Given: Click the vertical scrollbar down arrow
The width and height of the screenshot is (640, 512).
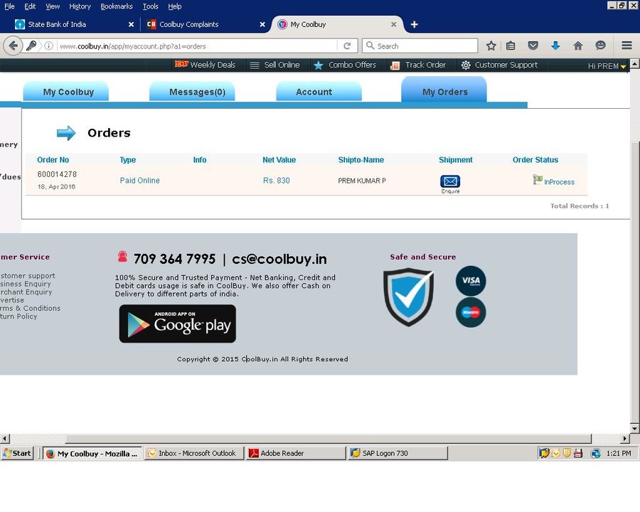Looking at the screenshot, I should (x=635, y=428).
